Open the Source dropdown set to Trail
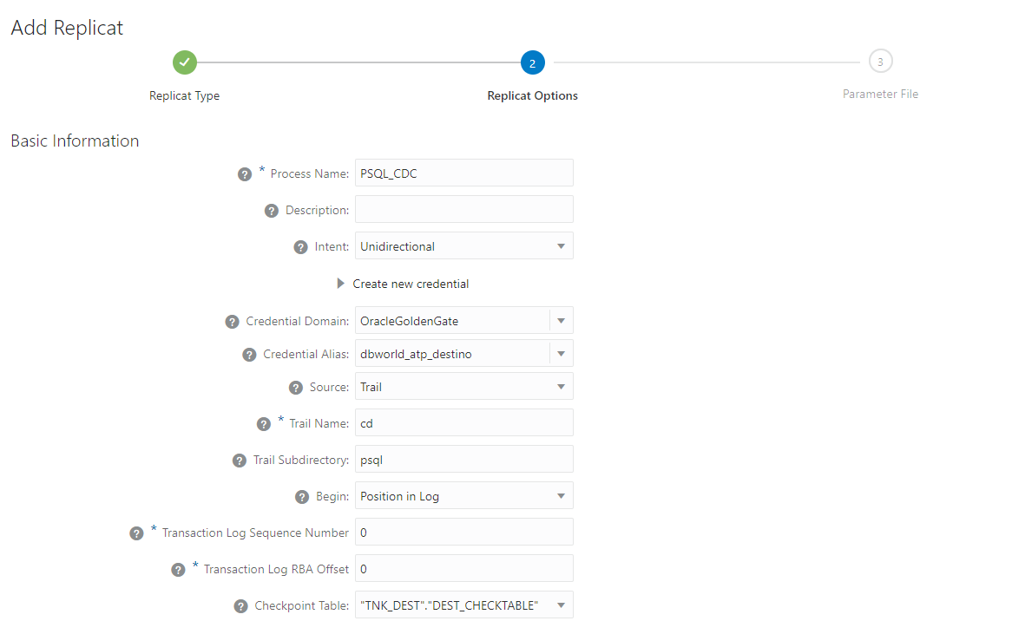Screen dimensions: 1012x634 pyautogui.click(x=464, y=387)
